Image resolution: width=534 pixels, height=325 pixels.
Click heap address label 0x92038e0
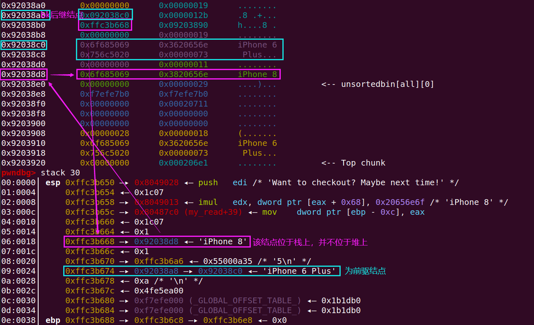coord(23,84)
